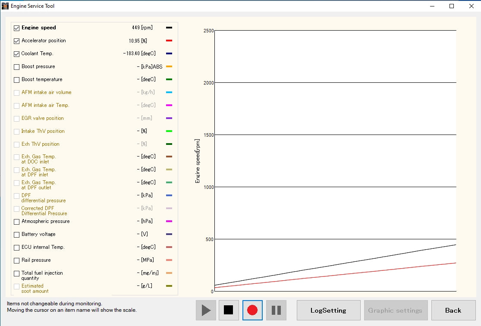Check the Battery voltage checkbox
The image size is (481, 326).
(16, 234)
